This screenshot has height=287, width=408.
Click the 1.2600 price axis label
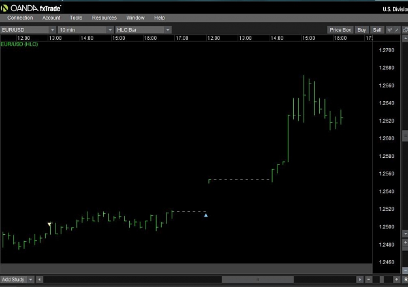click(x=386, y=138)
